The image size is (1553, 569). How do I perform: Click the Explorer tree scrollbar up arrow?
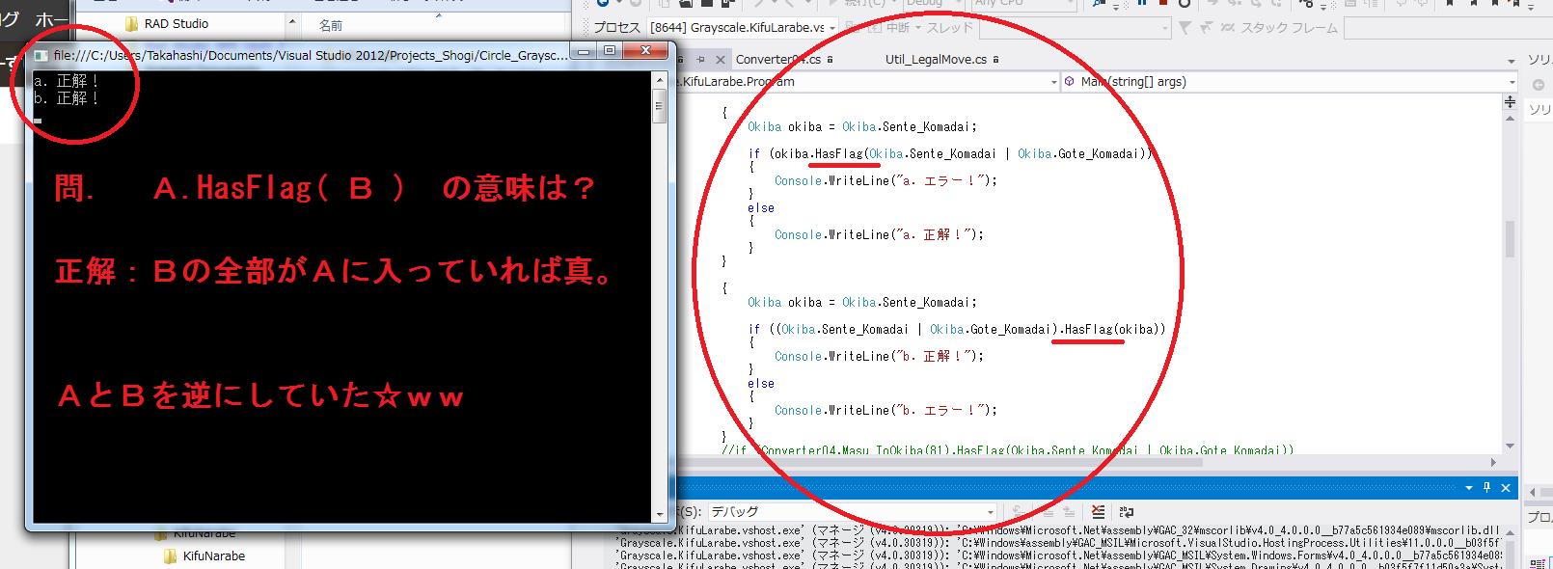tap(291, 22)
